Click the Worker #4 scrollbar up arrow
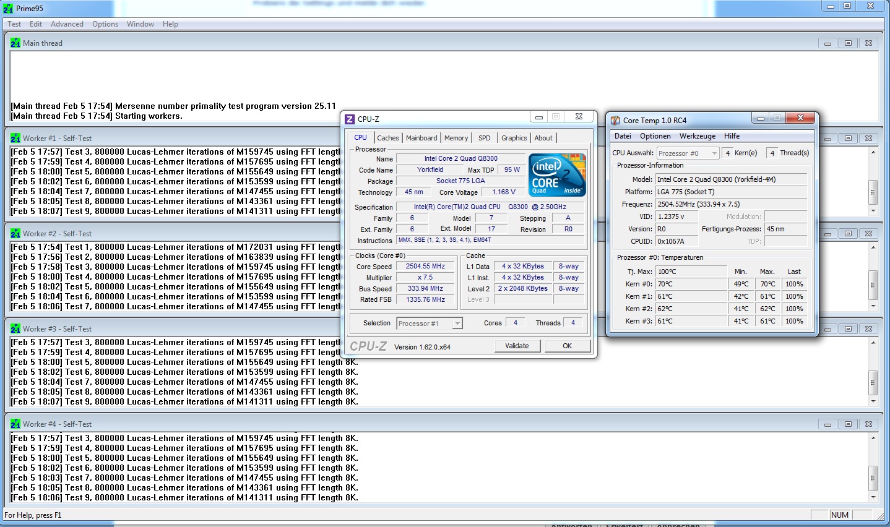Viewport: 890px width, 527px height. (x=873, y=438)
